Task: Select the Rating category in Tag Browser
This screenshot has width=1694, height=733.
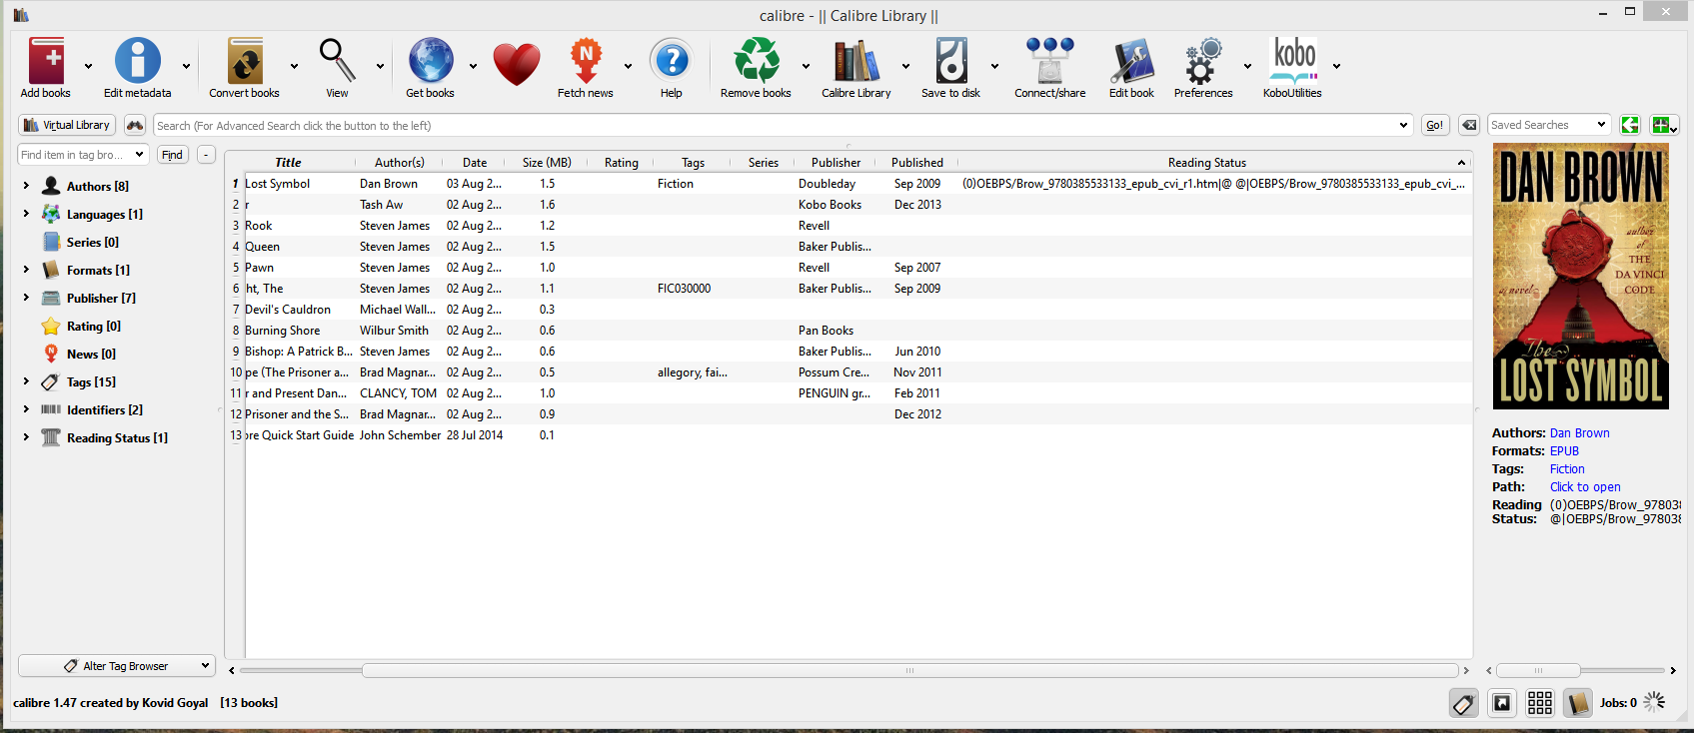Action: (x=93, y=326)
